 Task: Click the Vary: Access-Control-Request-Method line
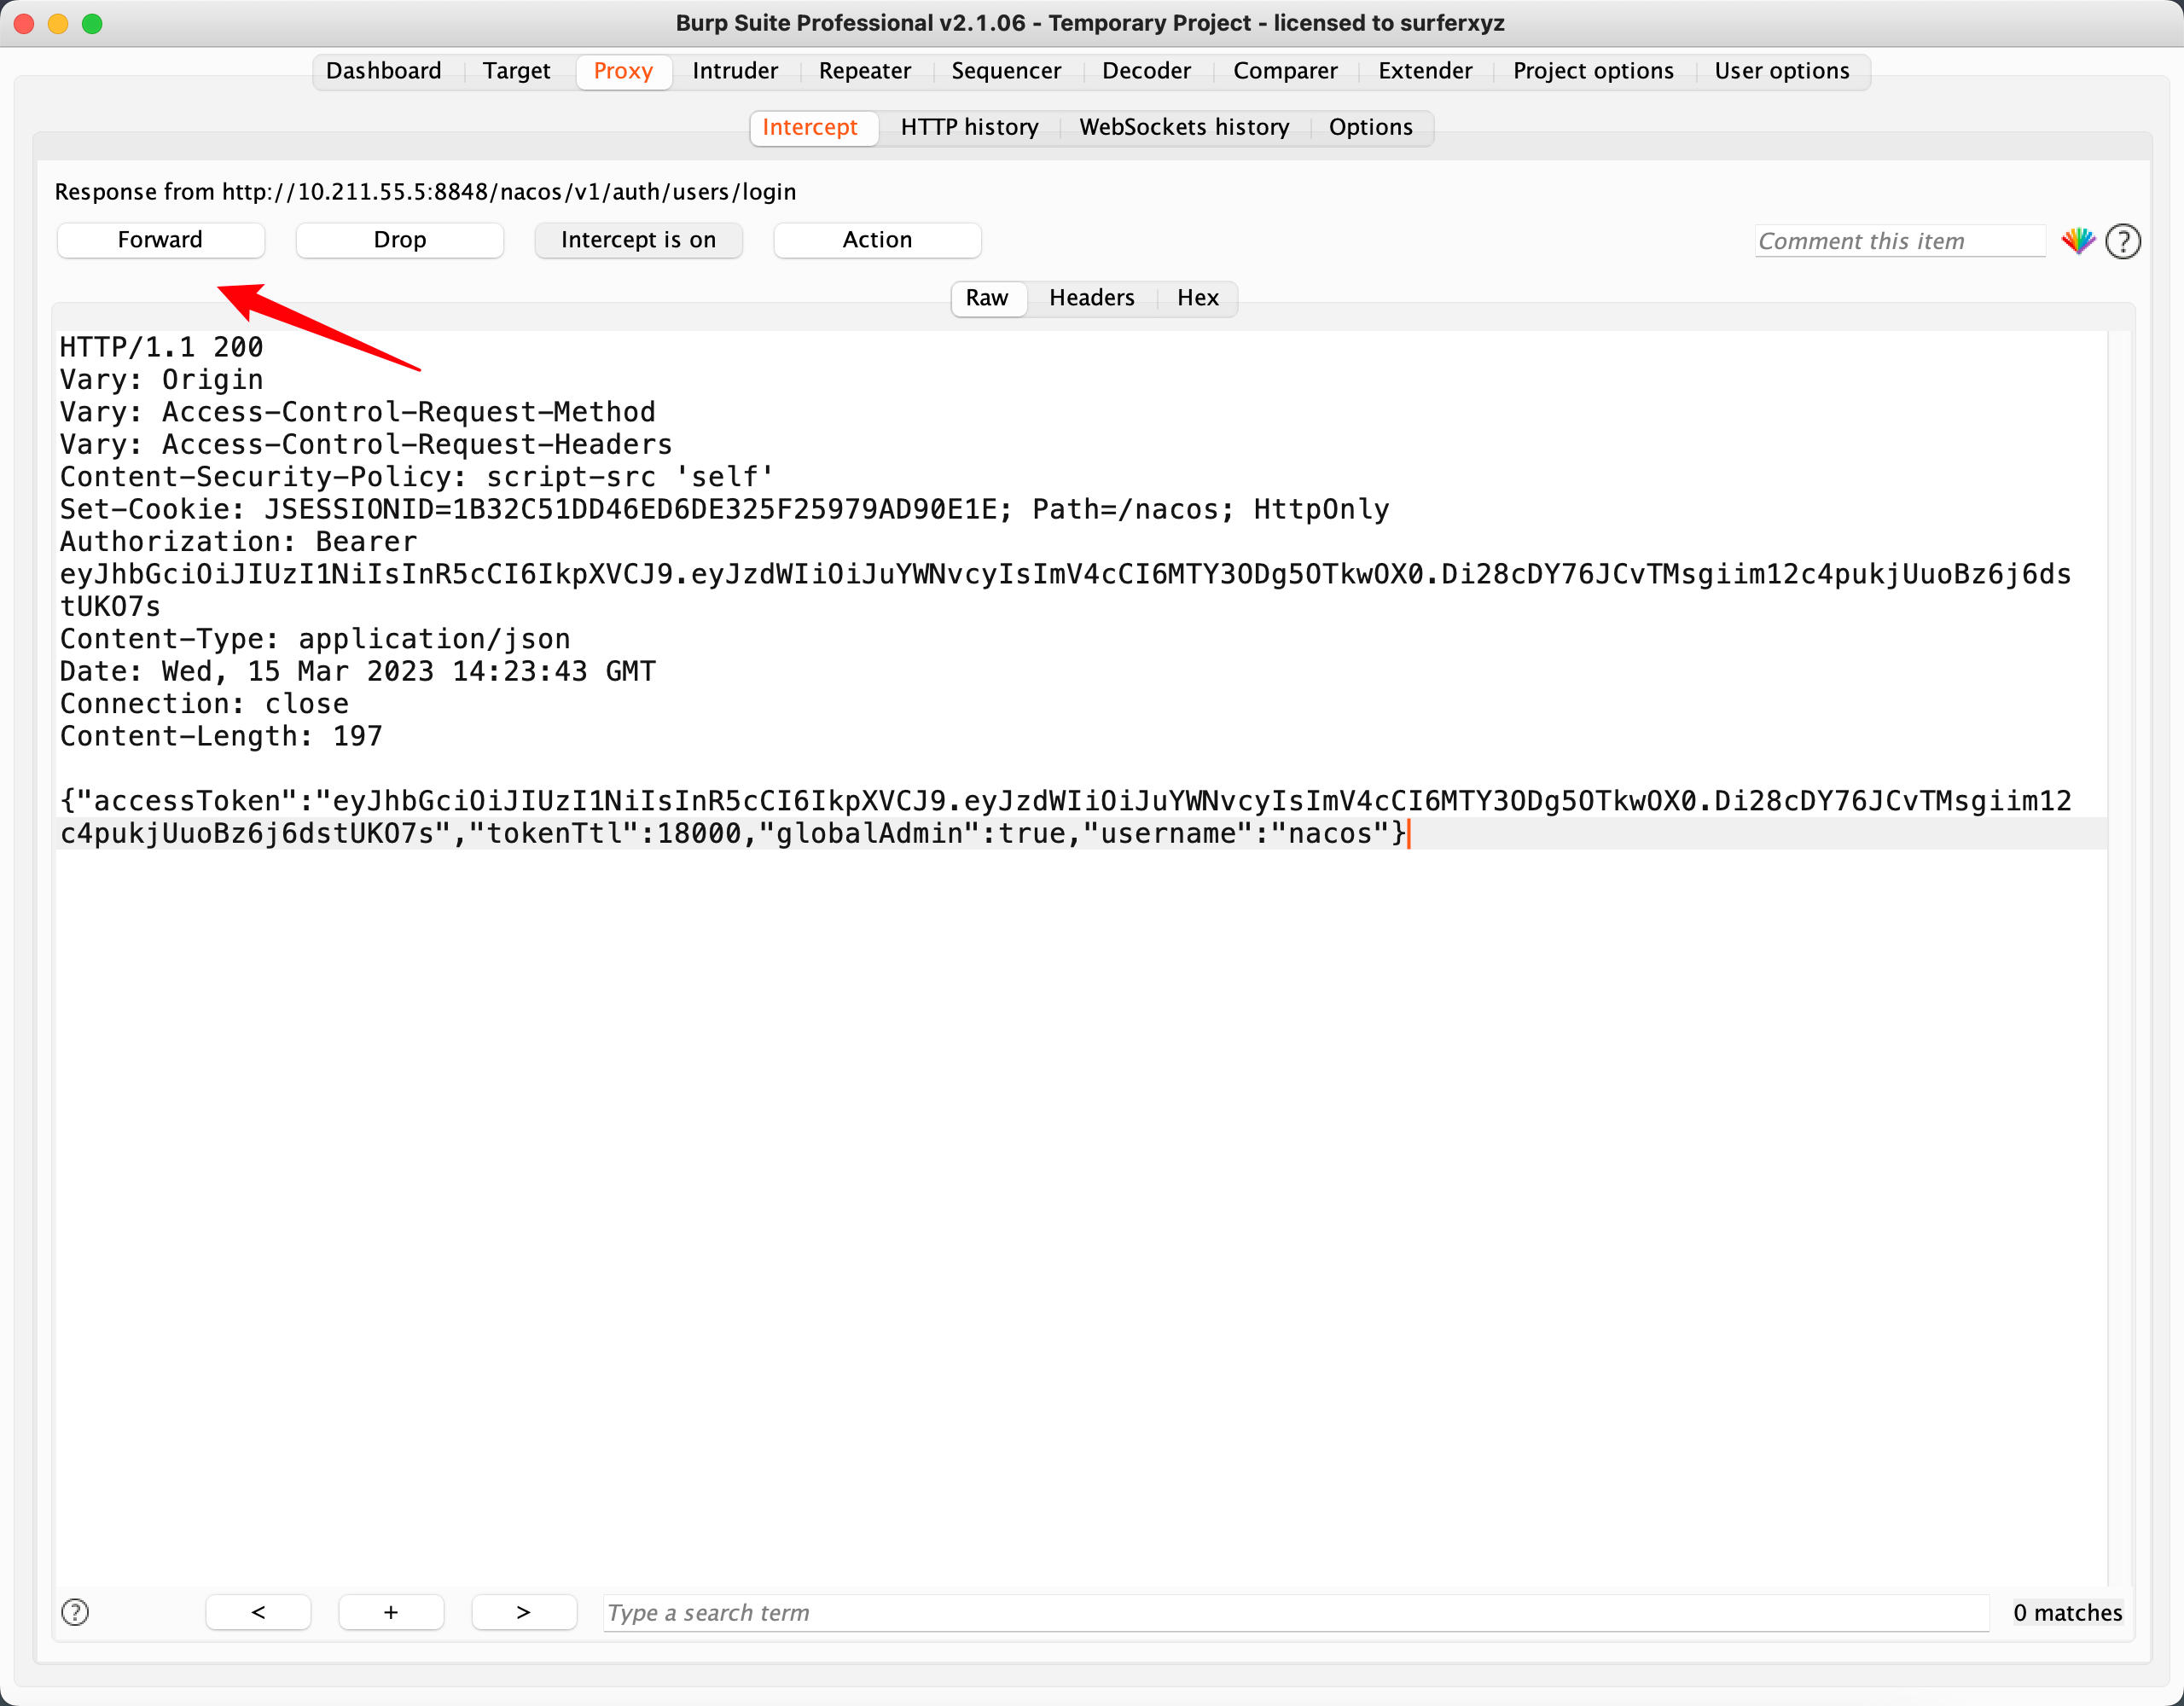point(357,411)
